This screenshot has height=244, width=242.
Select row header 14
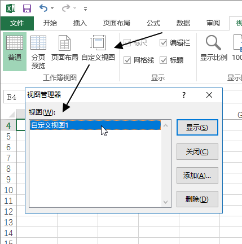pyautogui.click(x=8, y=233)
